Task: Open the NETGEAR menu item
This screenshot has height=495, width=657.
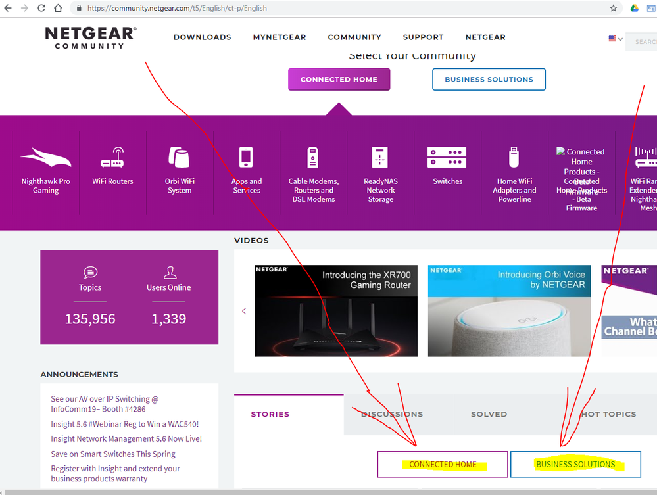Action: 485,37
